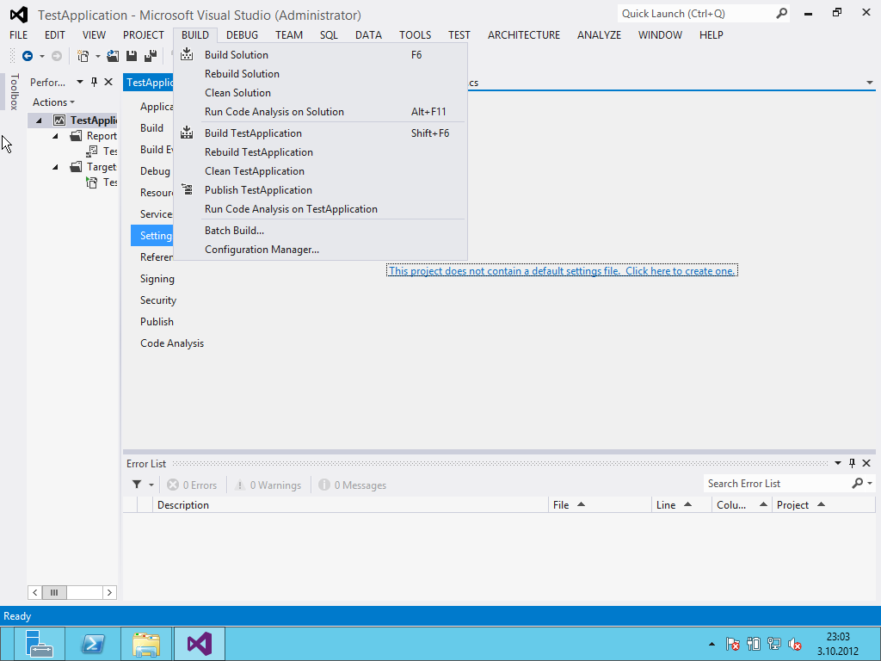Close the Error List panel
Image resolution: width=881 pixels, height=661 pixels.
click(866, 463)
